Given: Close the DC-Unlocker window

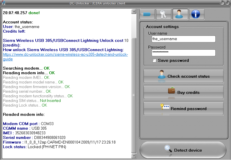Looking at the screenshot, I should click(x=227, y=3).
